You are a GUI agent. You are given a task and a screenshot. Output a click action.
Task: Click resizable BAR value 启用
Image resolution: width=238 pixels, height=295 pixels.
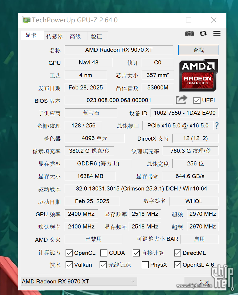(199, 239)
